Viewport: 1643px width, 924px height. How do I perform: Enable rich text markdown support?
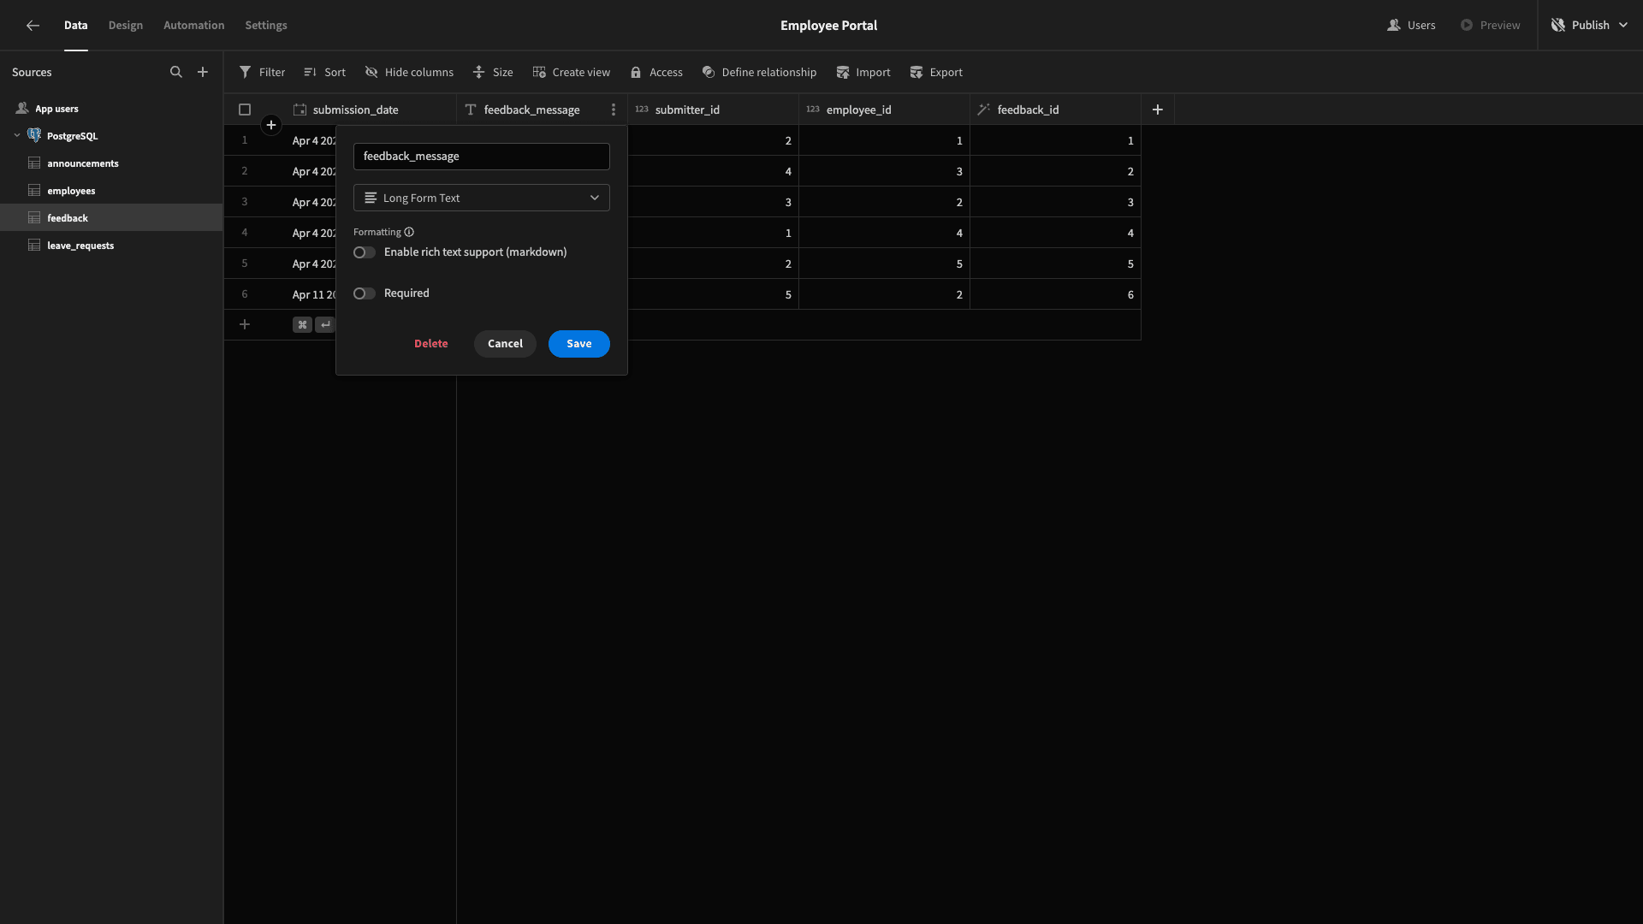tap(365, 252)
